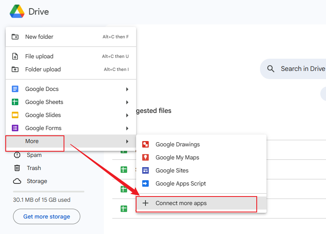This screenshot has height=234, width=326.
Task: Choose Folder upload from the menu
Action: point(71,69)
